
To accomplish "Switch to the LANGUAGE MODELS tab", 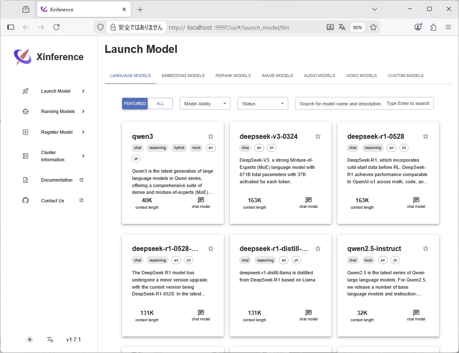I will click(130, 75).
